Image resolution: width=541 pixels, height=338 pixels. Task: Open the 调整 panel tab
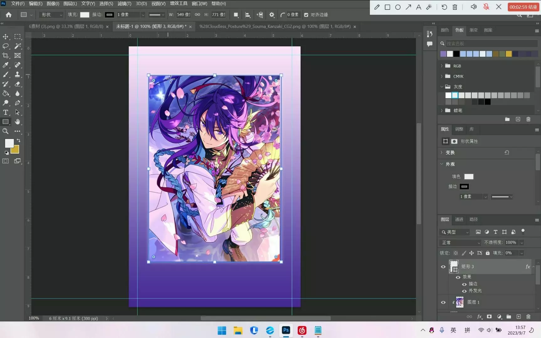pos(459,129)
